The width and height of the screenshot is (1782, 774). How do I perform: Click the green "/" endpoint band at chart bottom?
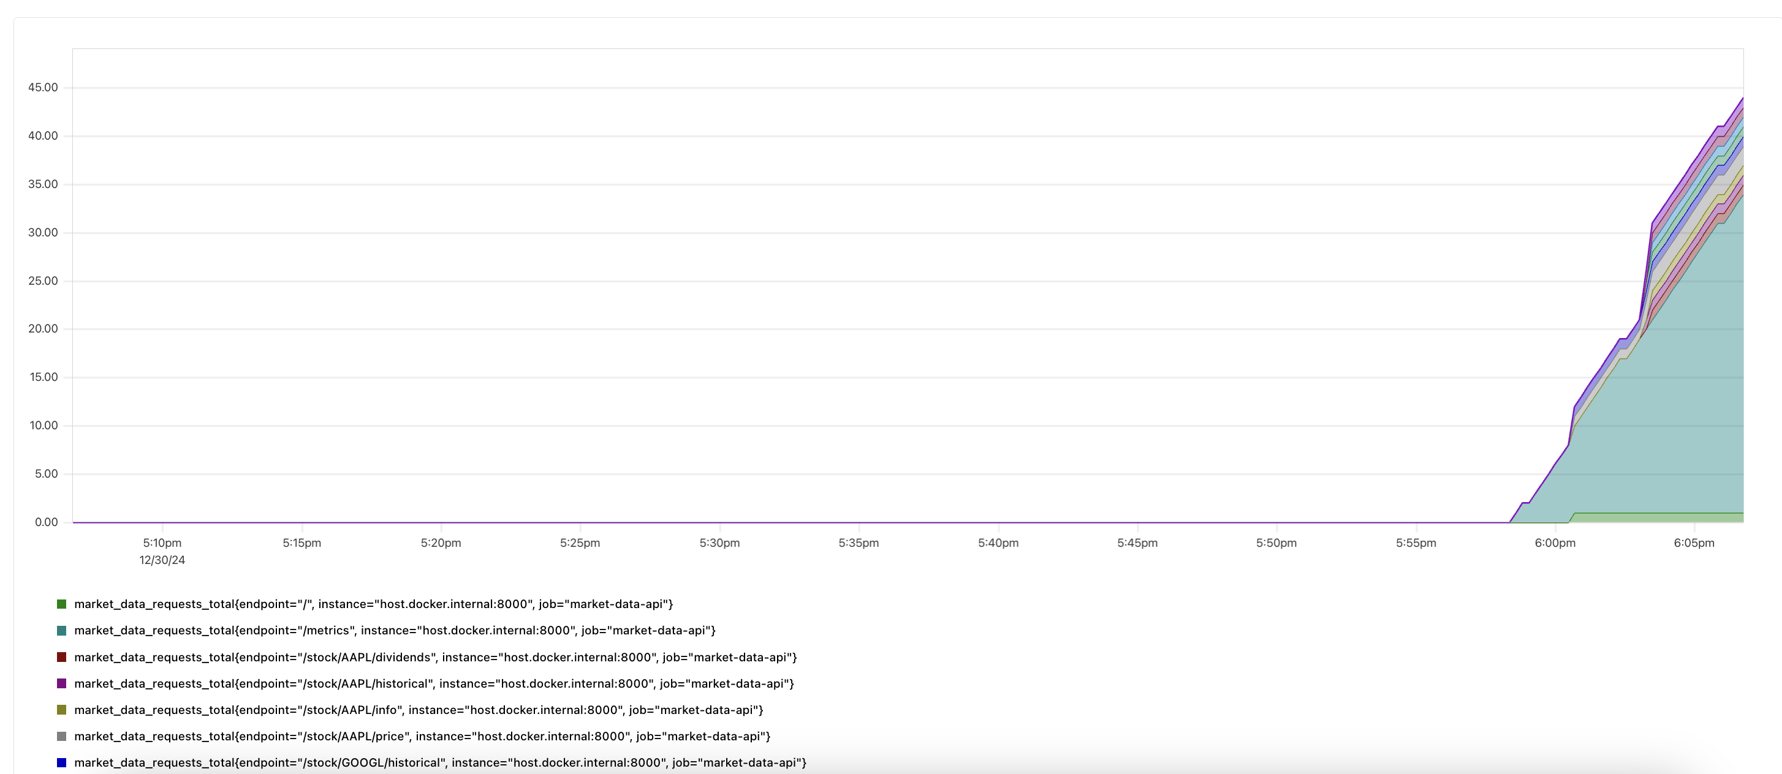click(x=1657, y=517)
